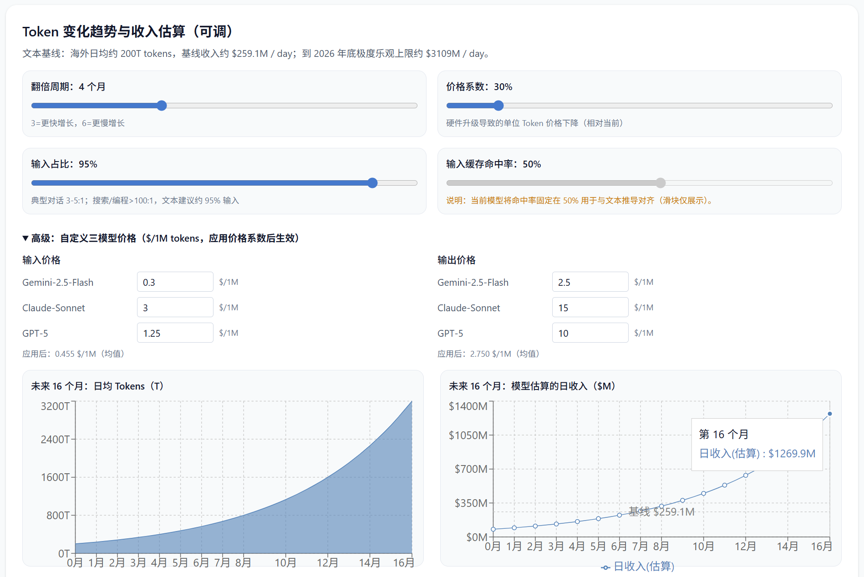
Task: Click the Claude-Sonnet input price box
Action: [x=175, y=307]
